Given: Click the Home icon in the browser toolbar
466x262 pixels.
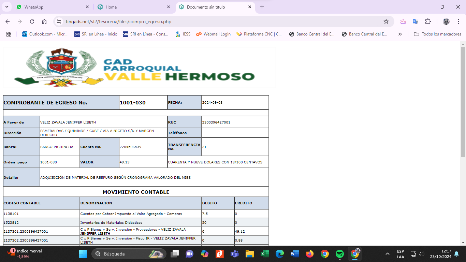Looking at the screenshot, I should (44, 21).
